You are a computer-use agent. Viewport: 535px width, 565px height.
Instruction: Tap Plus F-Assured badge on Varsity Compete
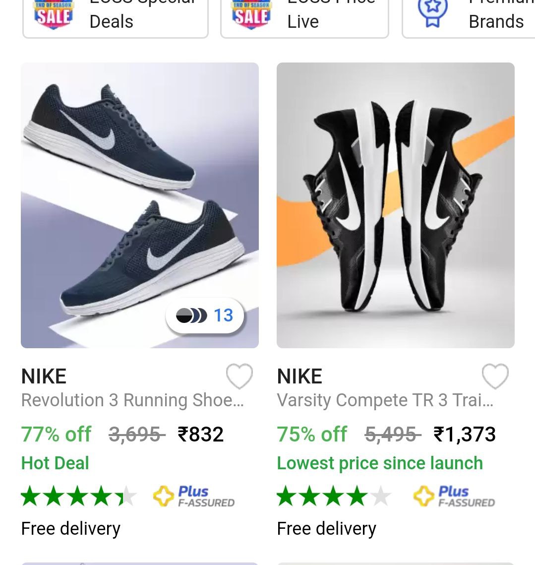pos(454,496)
